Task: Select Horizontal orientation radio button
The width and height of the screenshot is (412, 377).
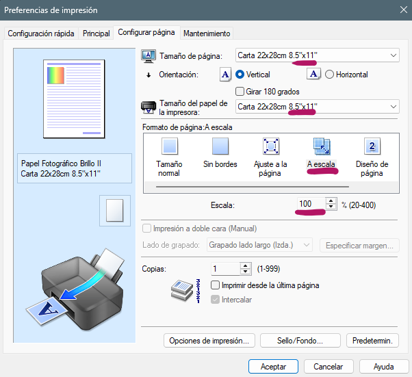Action: coord(329,75)
